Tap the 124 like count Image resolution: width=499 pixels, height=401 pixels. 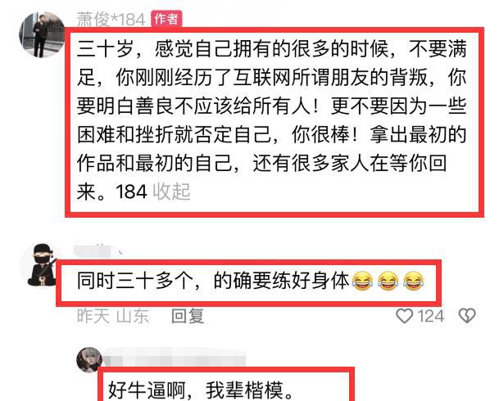430,316
